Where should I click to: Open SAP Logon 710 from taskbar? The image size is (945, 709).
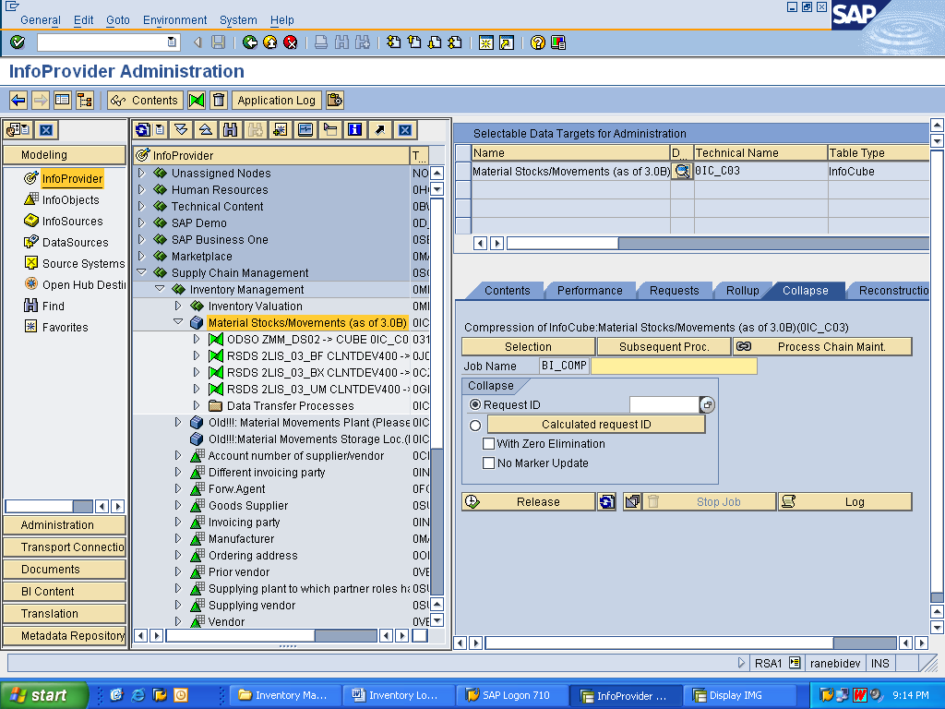(x=512, y=695)
